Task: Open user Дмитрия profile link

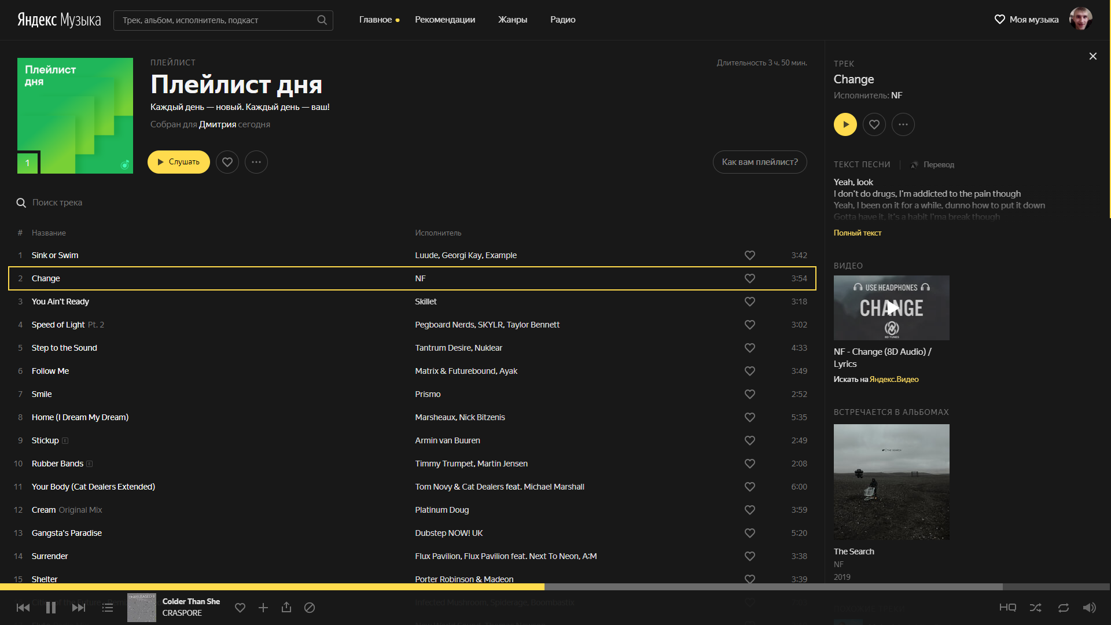Action: click(x=217, y=124)
